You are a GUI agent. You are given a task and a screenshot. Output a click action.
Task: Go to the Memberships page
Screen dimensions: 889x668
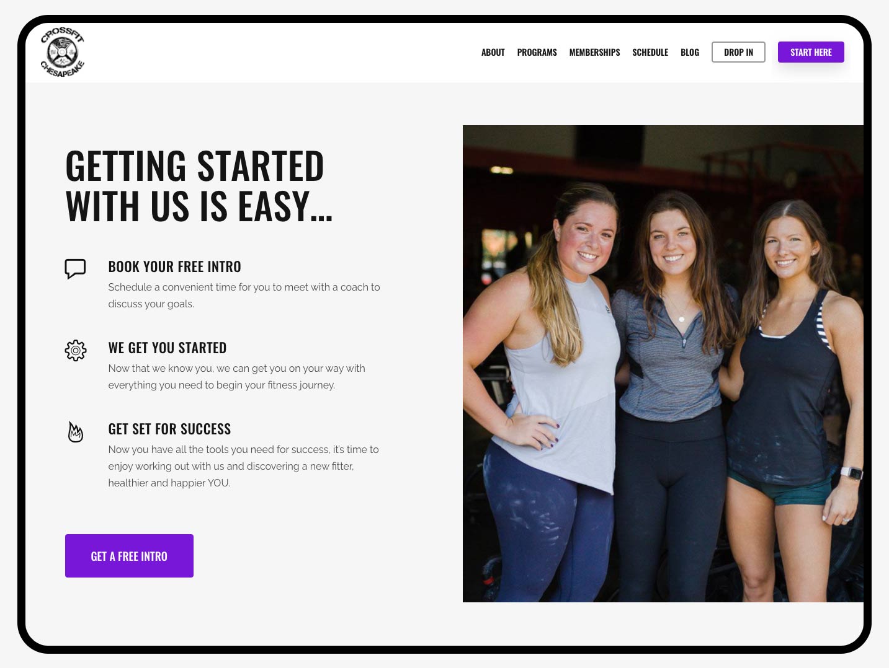point(595,53)
